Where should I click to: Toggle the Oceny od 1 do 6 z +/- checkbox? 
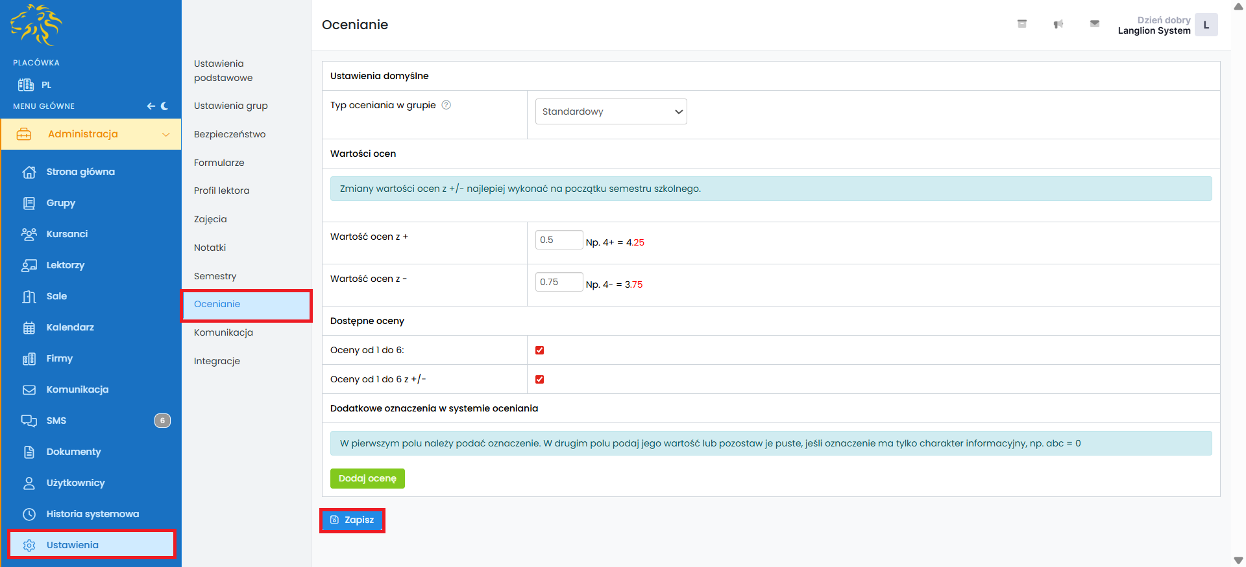tap(539, 380)
